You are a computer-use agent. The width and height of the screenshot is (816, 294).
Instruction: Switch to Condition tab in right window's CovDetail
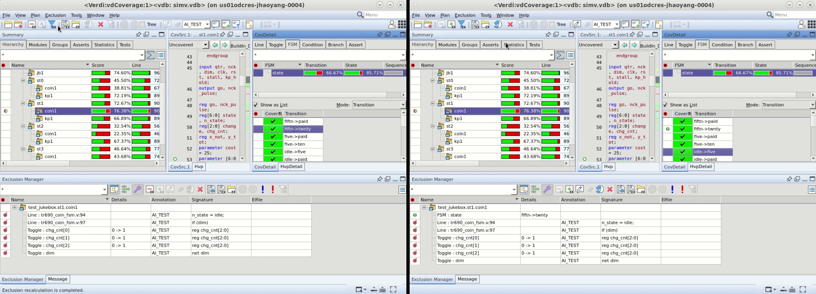pos(722,45)
